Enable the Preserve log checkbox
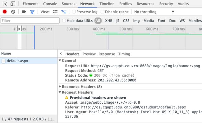Screen dimensions: 202x123 [x=74, y=12]
